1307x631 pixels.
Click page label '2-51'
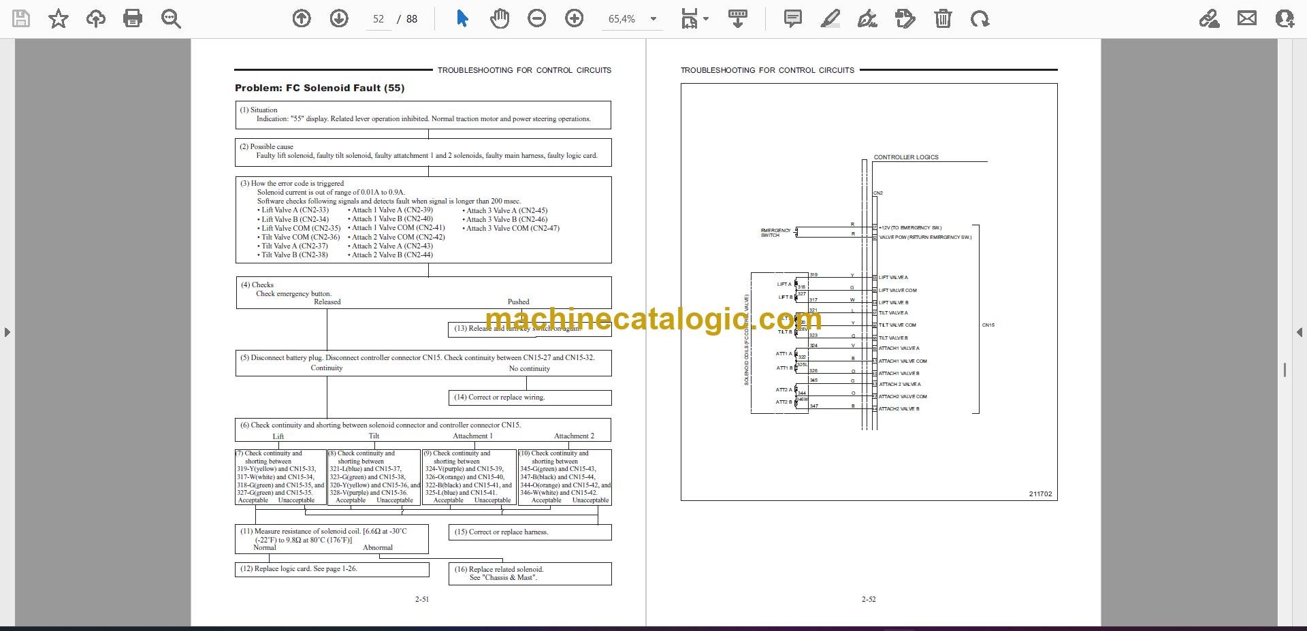pos(422,599)
